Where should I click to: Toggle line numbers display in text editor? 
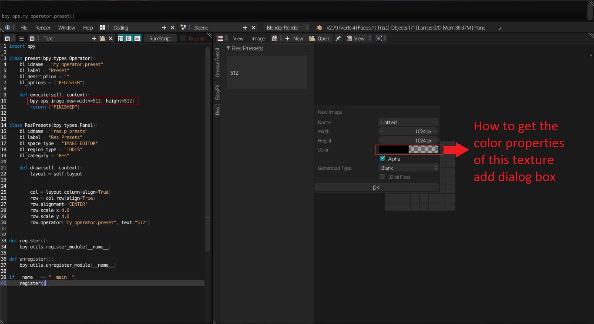pyautogui.click(x=121, y=38)
